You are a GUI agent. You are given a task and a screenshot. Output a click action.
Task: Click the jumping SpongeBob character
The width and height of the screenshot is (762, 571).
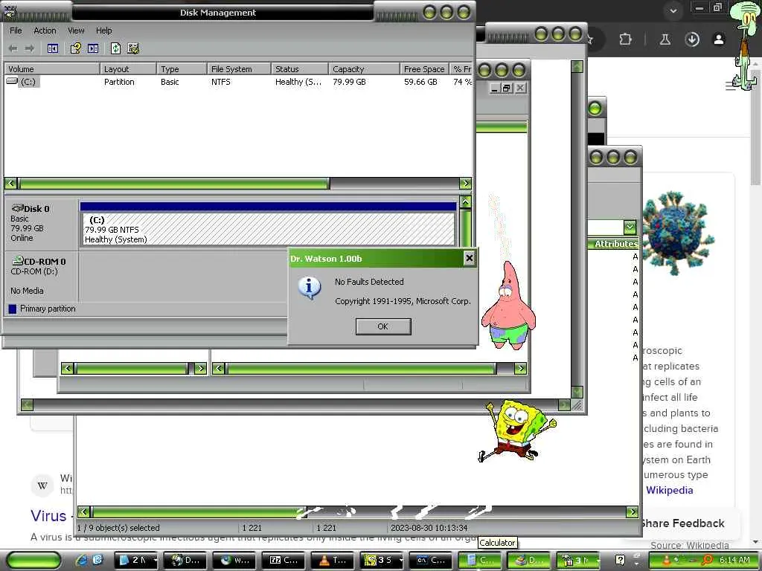pyautogui.click(x=518, y=430)
